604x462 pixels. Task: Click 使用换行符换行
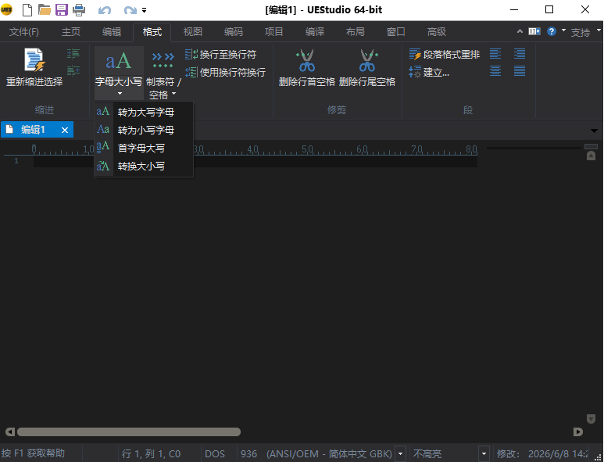pyautogui.click(x=225, y=72)
